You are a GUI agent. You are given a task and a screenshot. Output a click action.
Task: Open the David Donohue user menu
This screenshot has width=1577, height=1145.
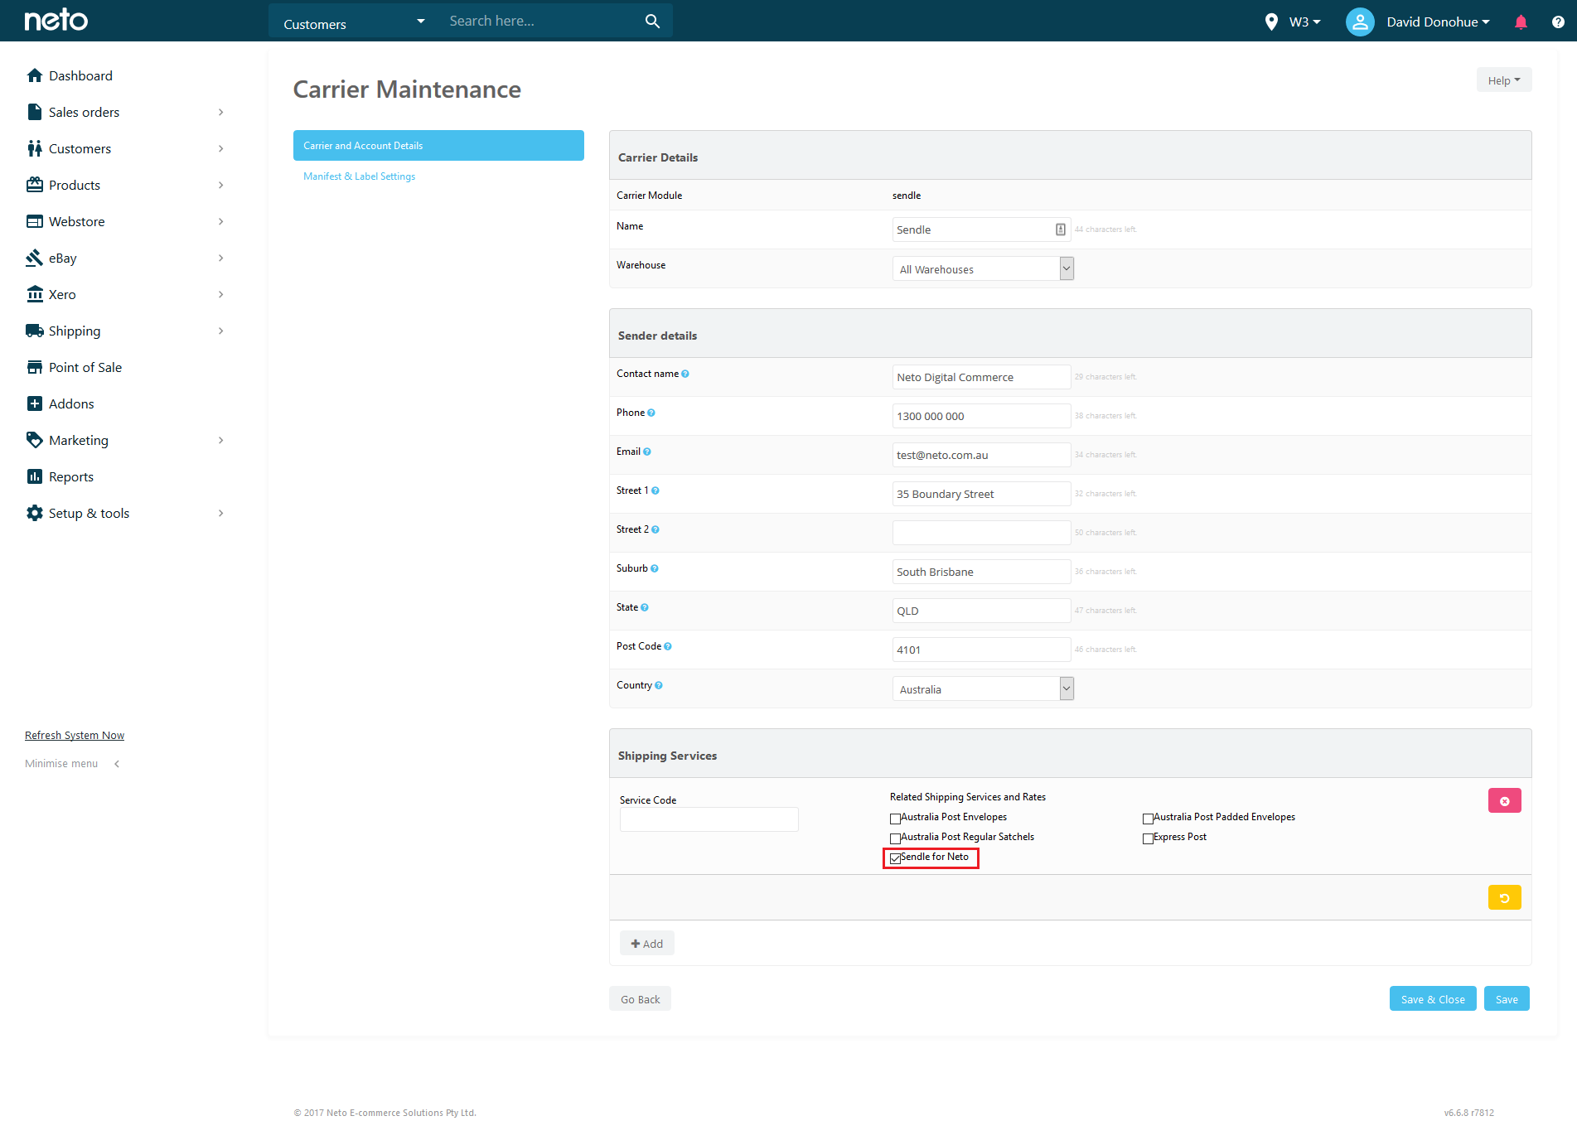point(1438,22)
